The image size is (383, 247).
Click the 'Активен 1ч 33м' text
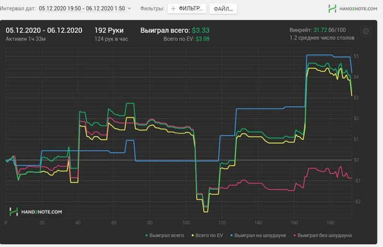[26, 39]
